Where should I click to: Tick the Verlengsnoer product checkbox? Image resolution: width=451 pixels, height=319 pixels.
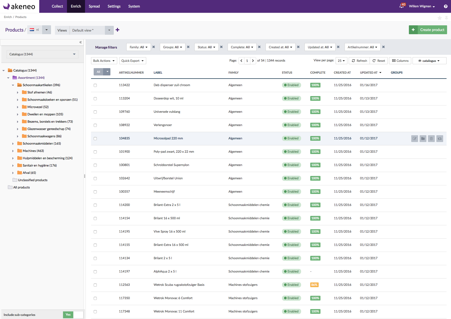pos(95,125)
